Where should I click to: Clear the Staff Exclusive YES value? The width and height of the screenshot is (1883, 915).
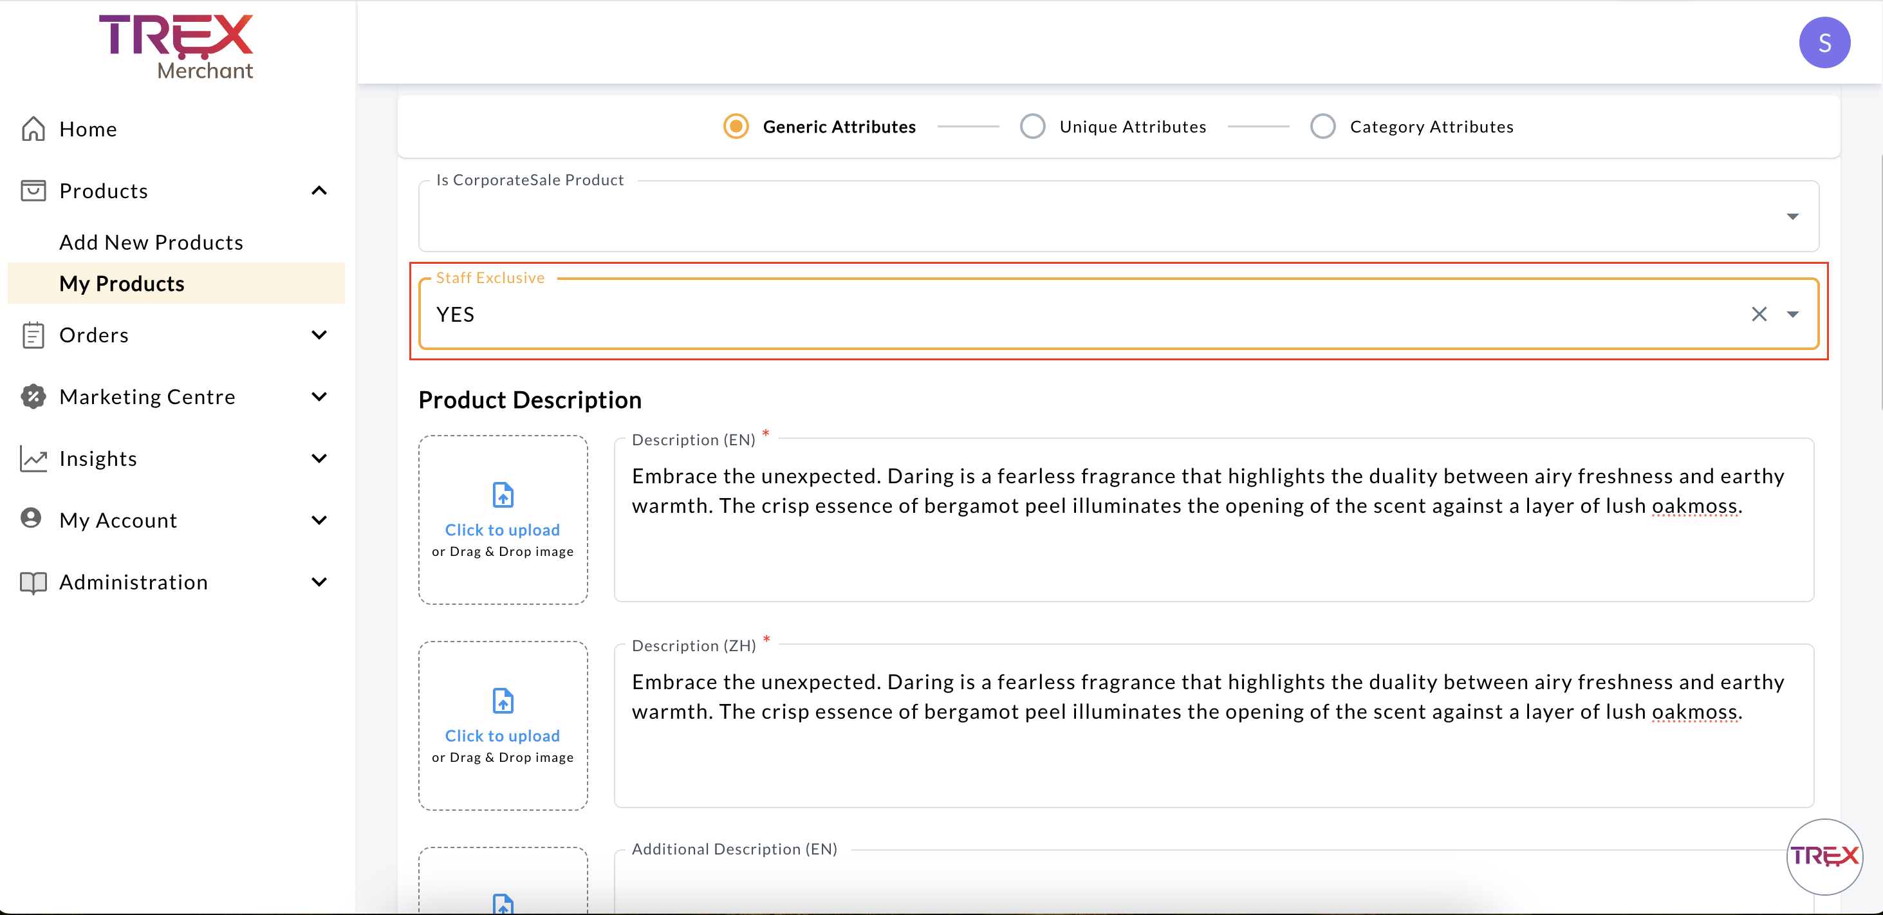pos(1759,314)
